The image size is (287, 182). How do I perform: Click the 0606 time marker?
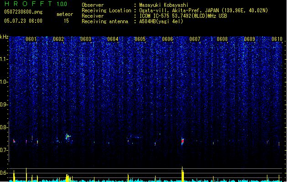(x=167, y=39)
